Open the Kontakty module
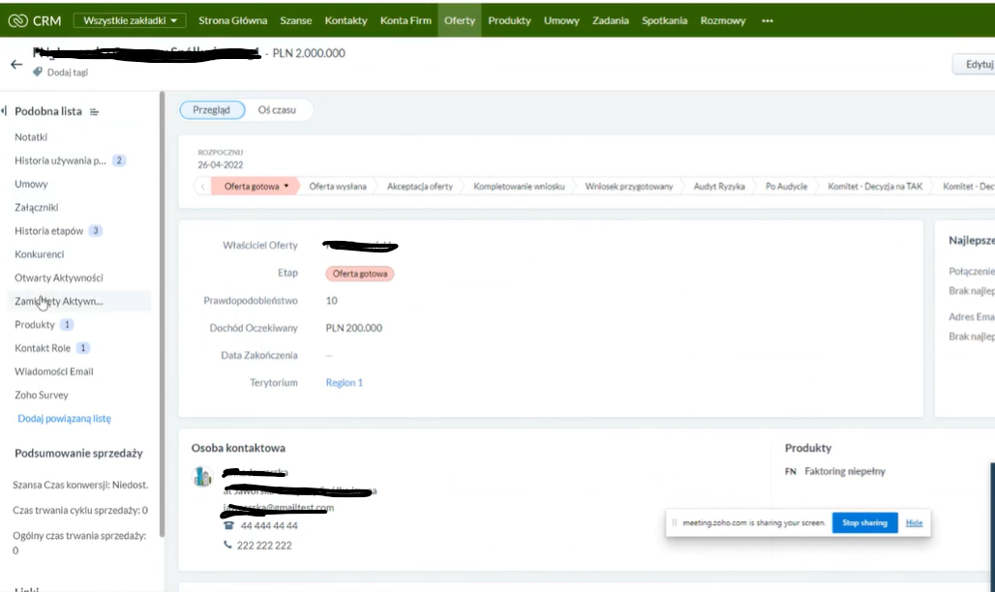Viewport: 995px width, 592px height. click(346, 21)
